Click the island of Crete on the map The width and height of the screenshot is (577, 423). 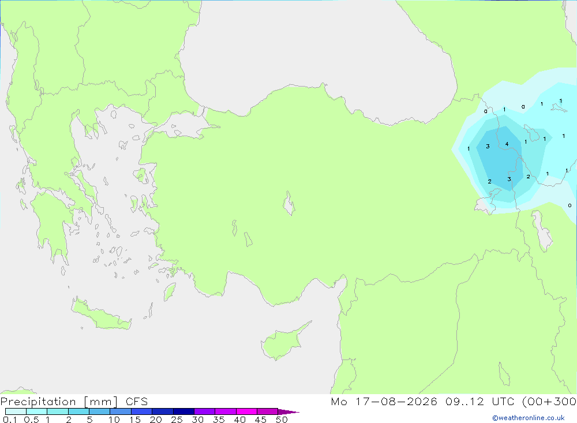tap(101, 315)
